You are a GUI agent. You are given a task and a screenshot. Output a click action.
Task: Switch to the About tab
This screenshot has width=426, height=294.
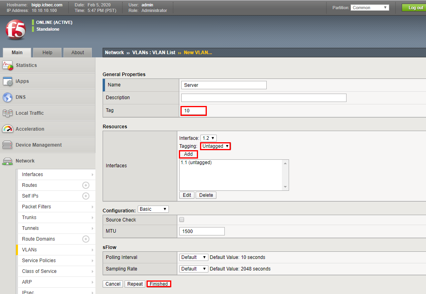[78, 53]
